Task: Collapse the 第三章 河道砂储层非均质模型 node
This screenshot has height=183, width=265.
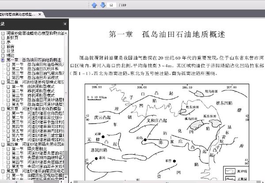Action: tap(3, 109)
